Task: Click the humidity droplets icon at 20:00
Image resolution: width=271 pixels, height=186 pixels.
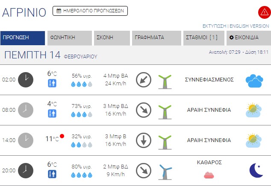Action: coord(82,175)
